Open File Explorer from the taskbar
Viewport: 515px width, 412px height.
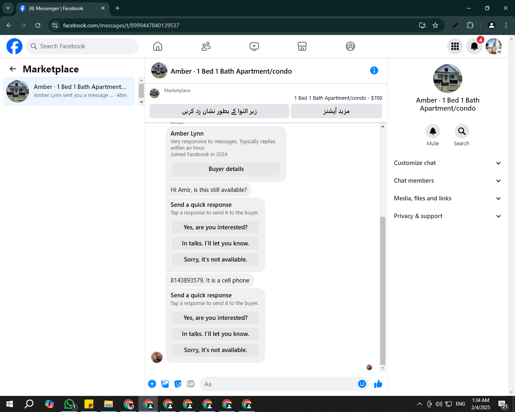109,404
